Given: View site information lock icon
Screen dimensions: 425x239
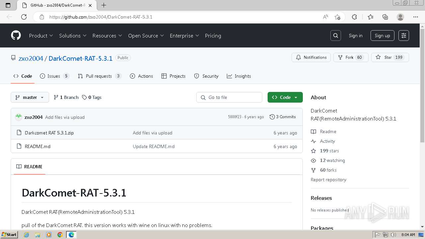Looking at the screenshot, I should [x=42, y=17].
